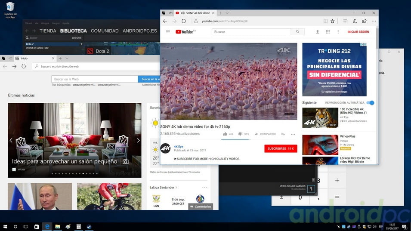Open reading view icon in YouTube Edge window

coord(325,21)
